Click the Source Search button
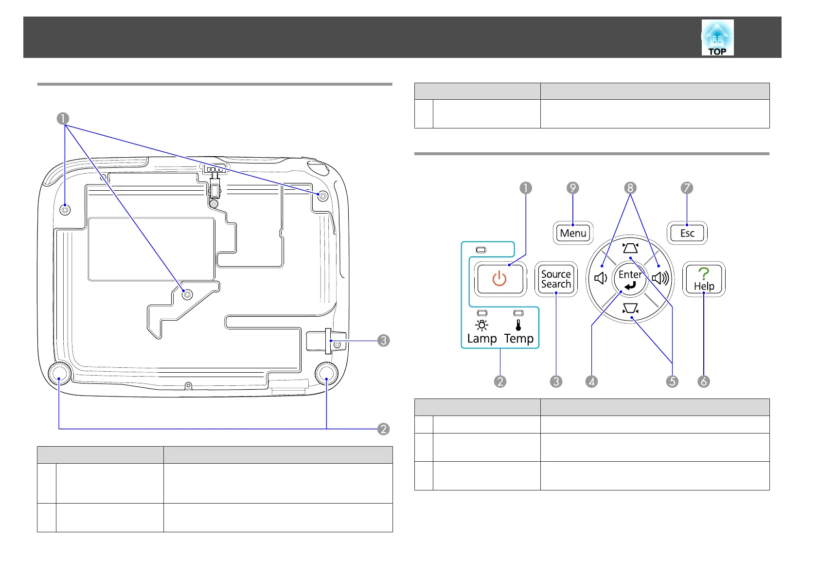This screenshot has height=579, width=819. (x=556, y=279)
